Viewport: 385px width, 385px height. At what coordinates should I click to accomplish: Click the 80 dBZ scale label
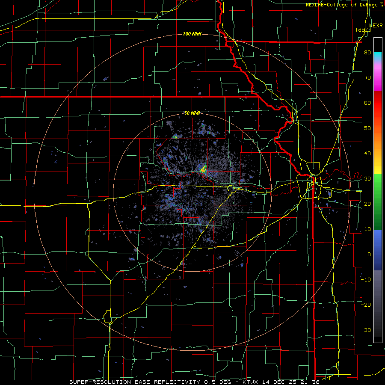367,53
